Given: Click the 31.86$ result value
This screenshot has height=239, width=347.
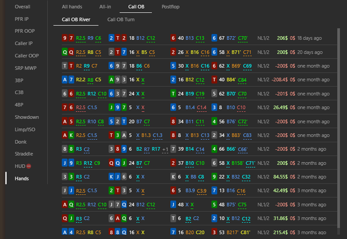Looking at the screenshot, I should [x=281, y=218].
